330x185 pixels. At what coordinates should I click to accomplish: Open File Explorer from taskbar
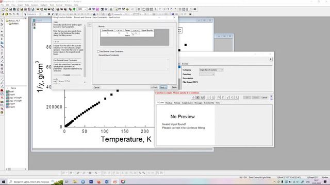pos(75,181)
